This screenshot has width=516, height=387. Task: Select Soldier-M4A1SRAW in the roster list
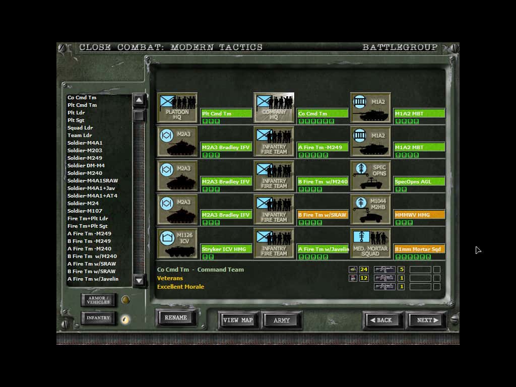(93, 181)
